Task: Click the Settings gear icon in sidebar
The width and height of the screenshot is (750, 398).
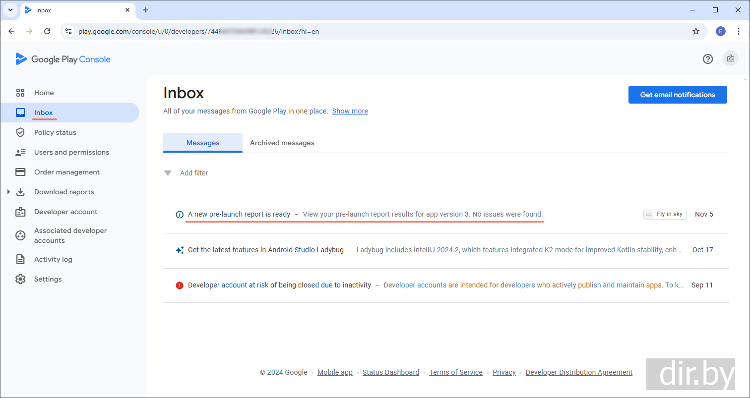Action: pos(20,279)
